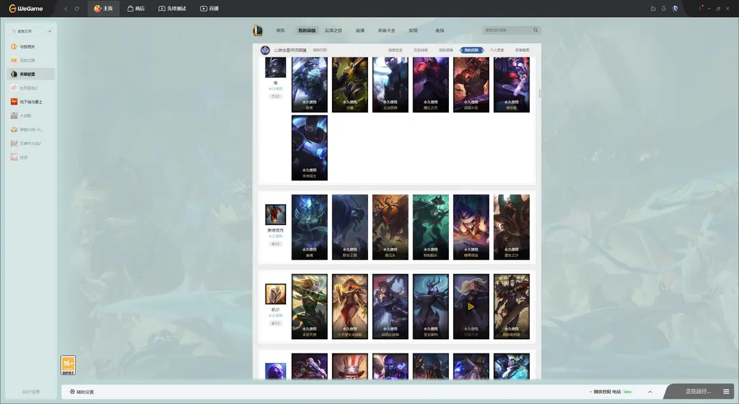The width and height of the screenshot is (739, 404).
Task: Click the 凯尔 champion portrait
Action: click(276, 295)
